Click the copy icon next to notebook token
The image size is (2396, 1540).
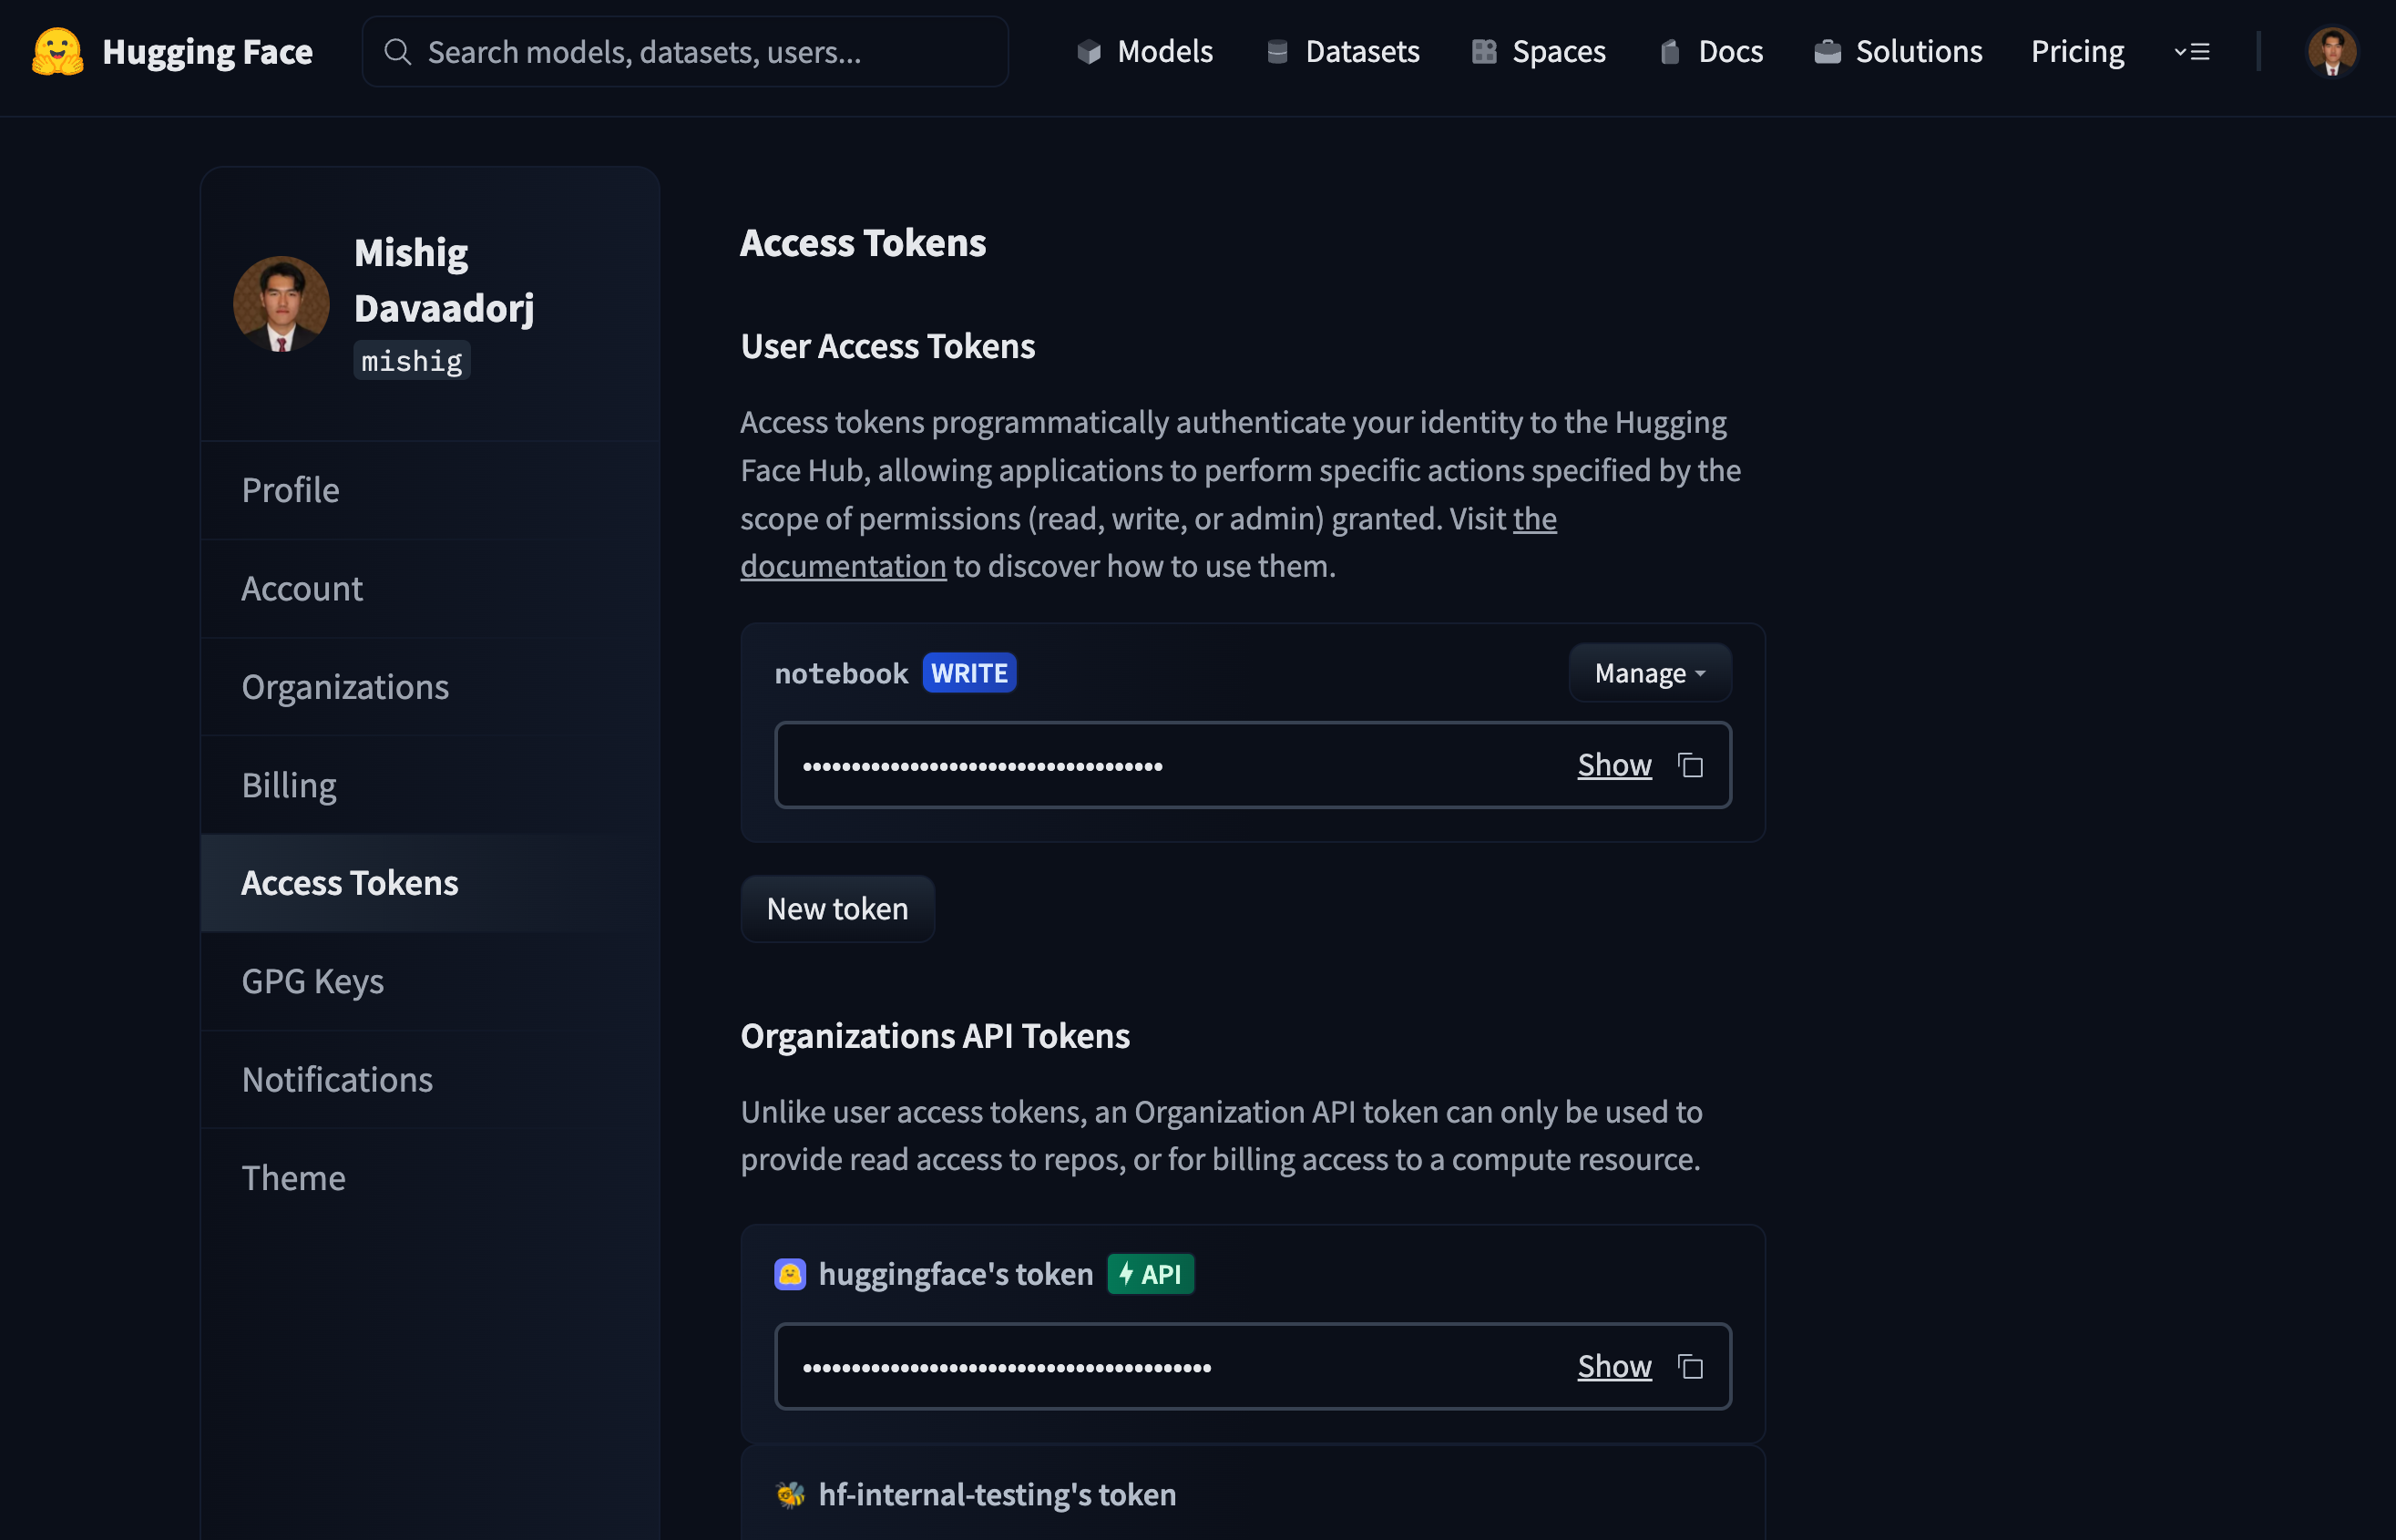(x=1689, y=765)
